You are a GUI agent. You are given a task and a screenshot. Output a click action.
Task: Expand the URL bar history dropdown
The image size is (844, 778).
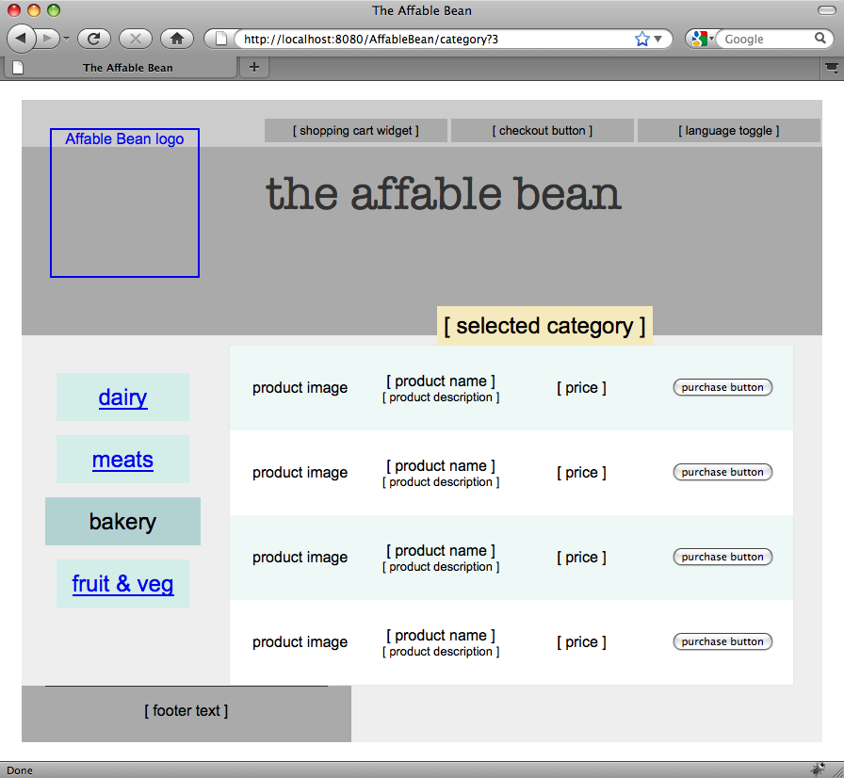[657, 40]
